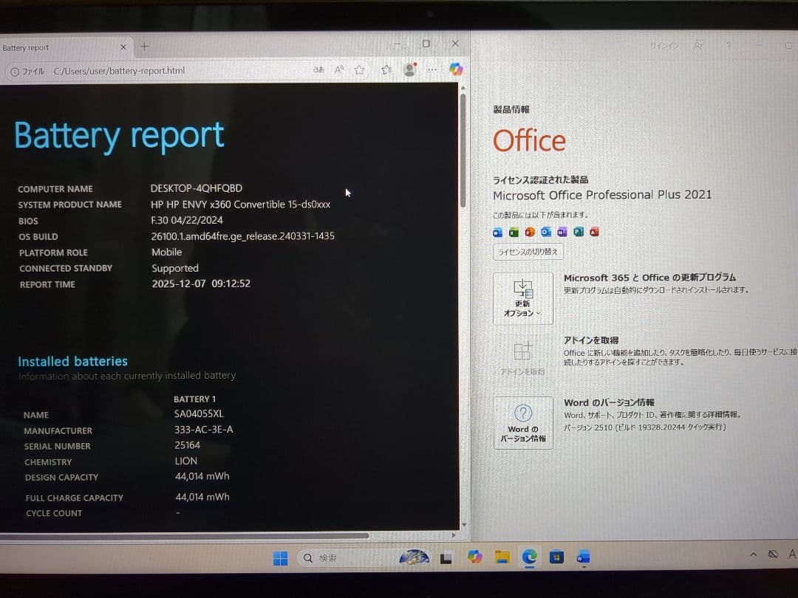Open the Excel icon under ライセンス認証された製品
The height and width of the screenshot is (598, 798).
tap(514, 232)
